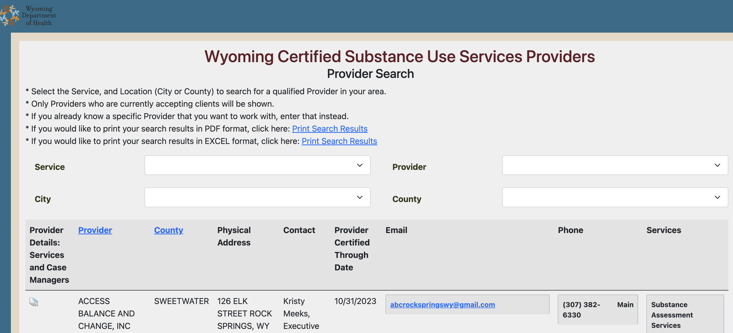Click Substance Assessment Services cell

pyautogui.click(x=671, y=315)
